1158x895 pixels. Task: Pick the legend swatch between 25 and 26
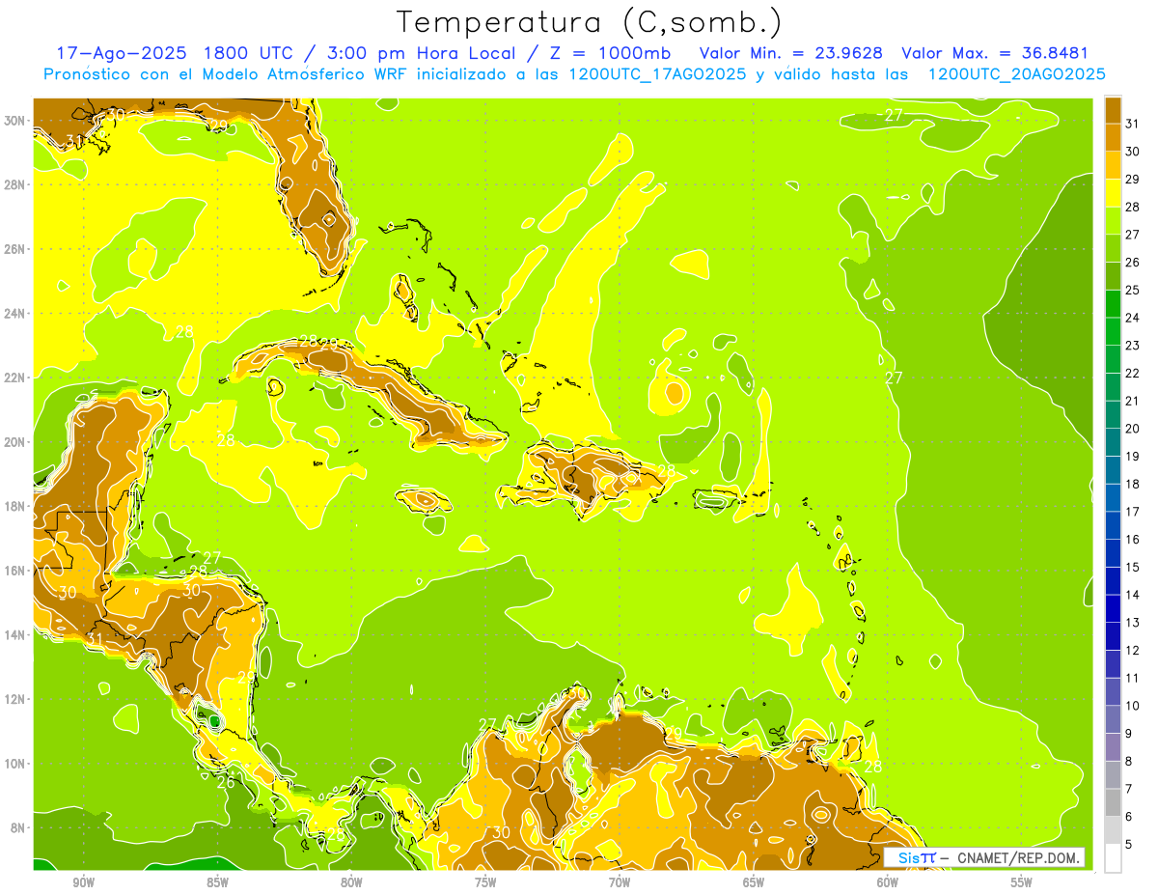coord(1113,275)
